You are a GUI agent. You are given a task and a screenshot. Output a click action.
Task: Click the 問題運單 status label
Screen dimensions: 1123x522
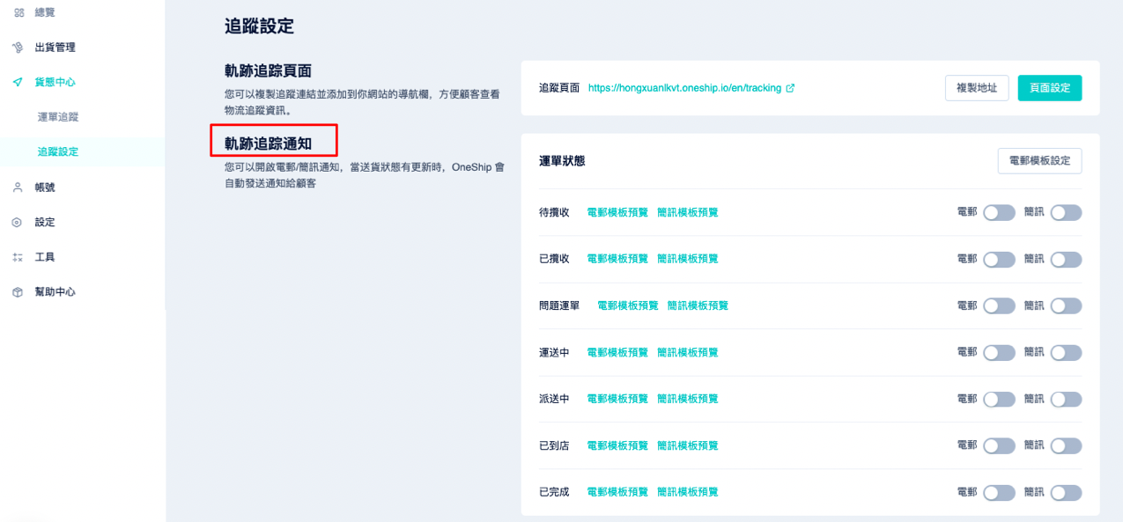(x=559, y=305)
